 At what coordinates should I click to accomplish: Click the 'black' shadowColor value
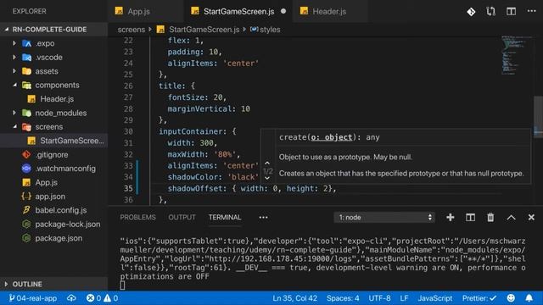point(244,177)
